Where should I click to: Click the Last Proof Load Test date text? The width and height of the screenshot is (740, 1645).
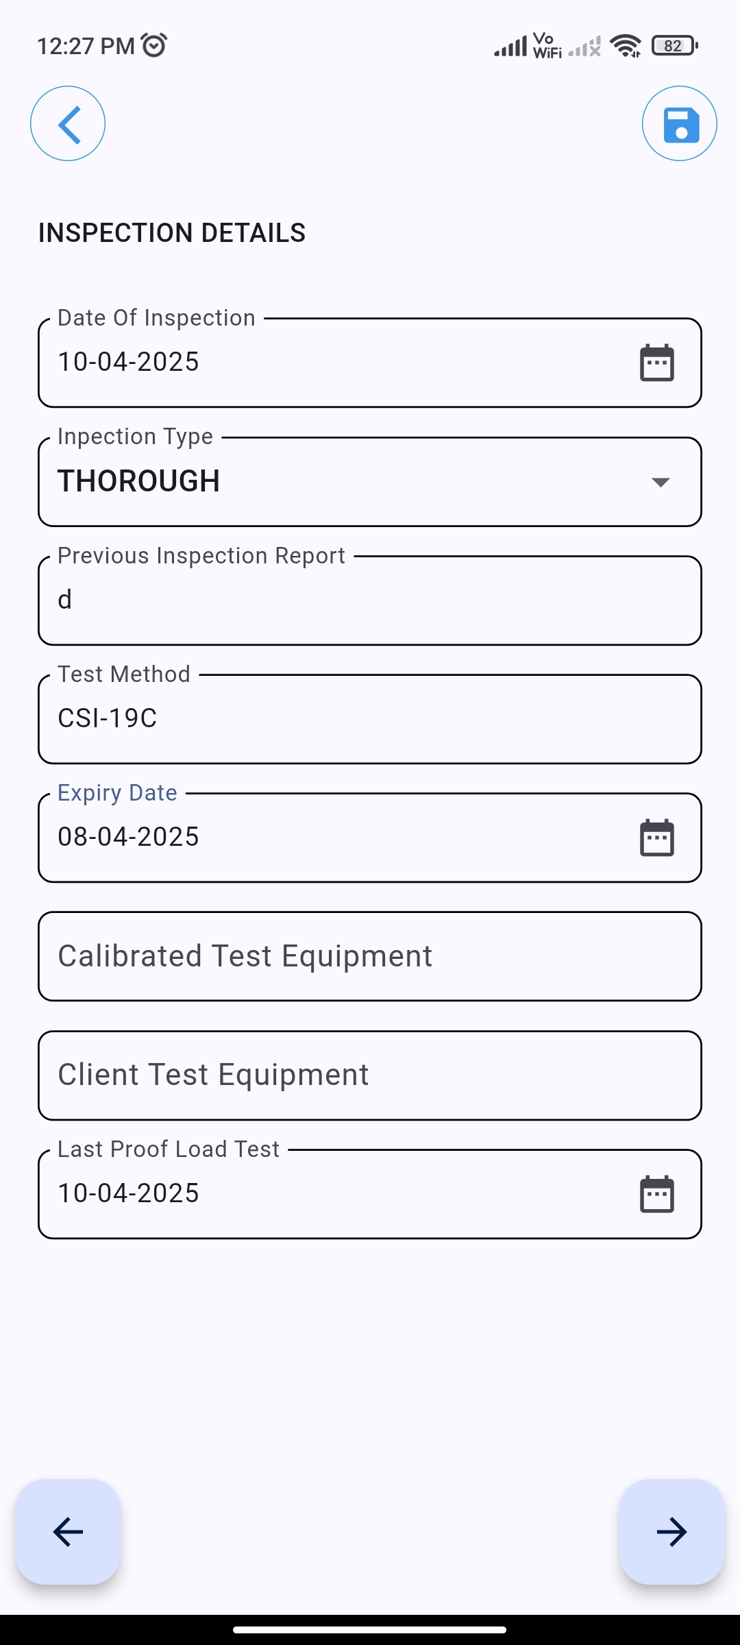pyautogui.click(x=129, y=1193)
